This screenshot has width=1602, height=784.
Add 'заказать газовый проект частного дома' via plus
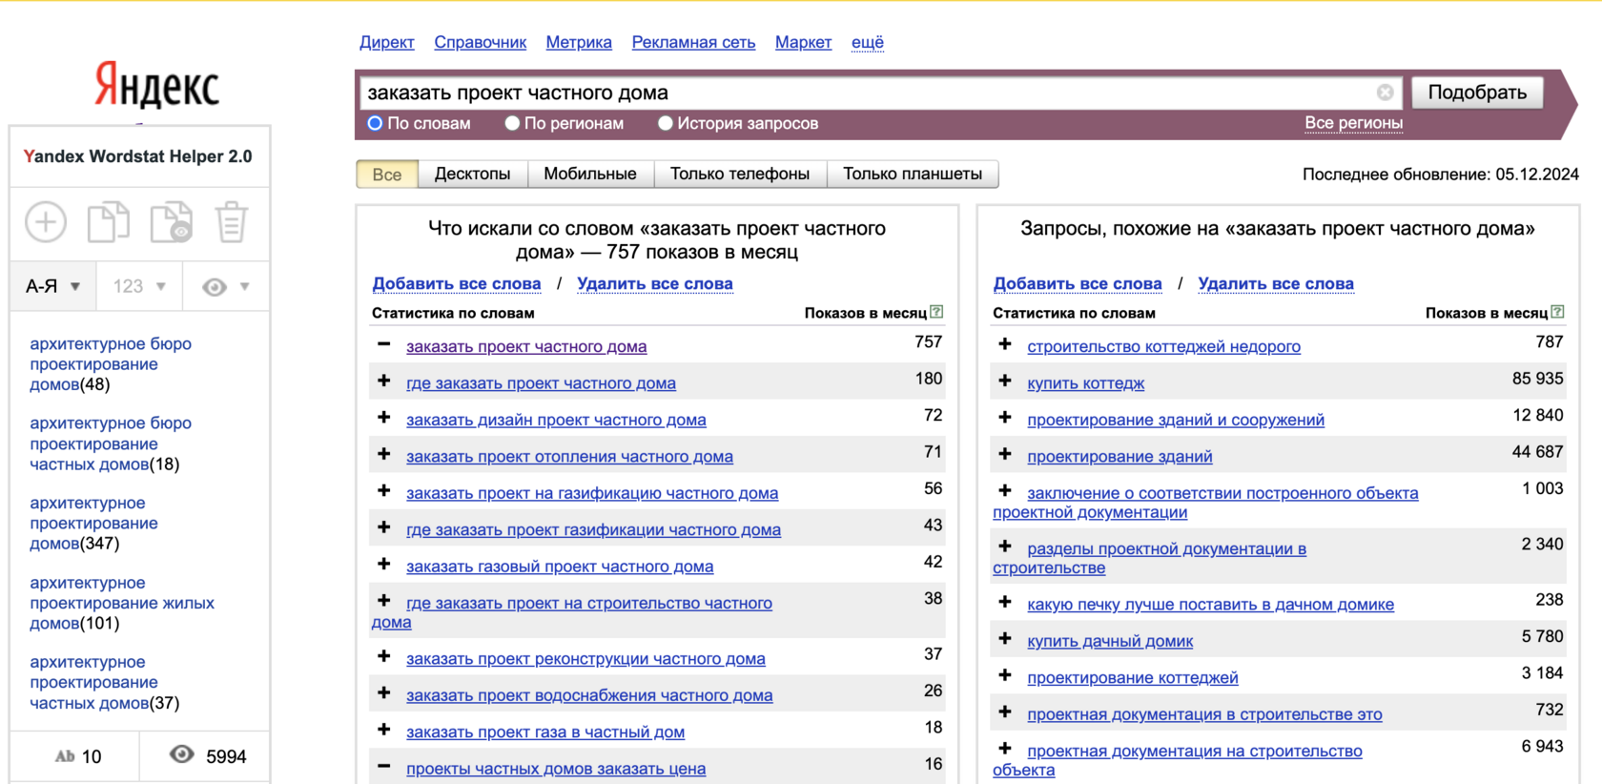(x=383, y=565)
